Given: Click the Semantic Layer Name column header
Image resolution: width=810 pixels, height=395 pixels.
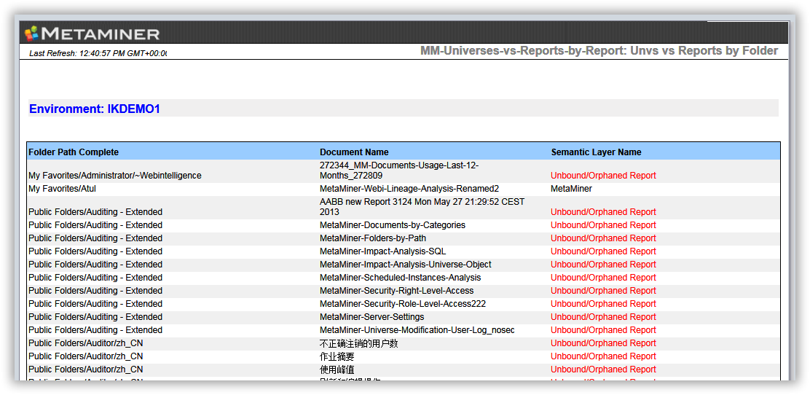Looking at the screenshot, I should [x=596, y=152].
